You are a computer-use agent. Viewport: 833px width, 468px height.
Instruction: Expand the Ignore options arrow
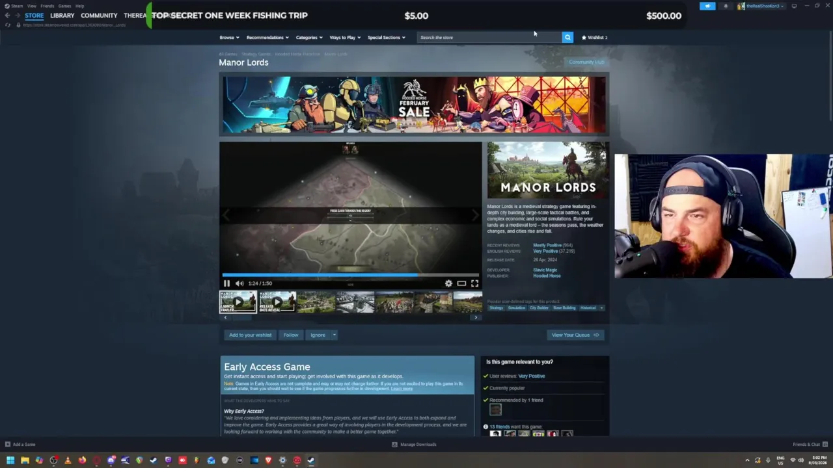(x=335, y=335)
